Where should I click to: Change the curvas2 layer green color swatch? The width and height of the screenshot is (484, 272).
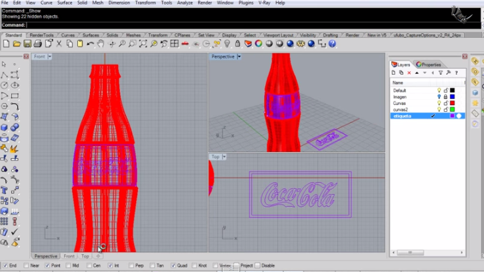(453, 109)
